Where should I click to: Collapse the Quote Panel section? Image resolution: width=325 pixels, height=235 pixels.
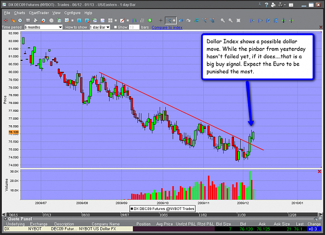5,219
